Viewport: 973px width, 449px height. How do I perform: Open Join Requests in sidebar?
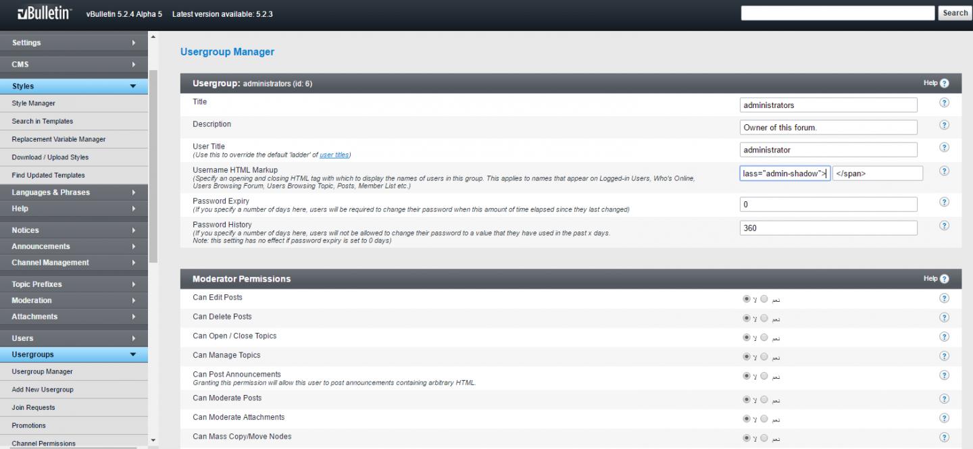pos(74,408)
